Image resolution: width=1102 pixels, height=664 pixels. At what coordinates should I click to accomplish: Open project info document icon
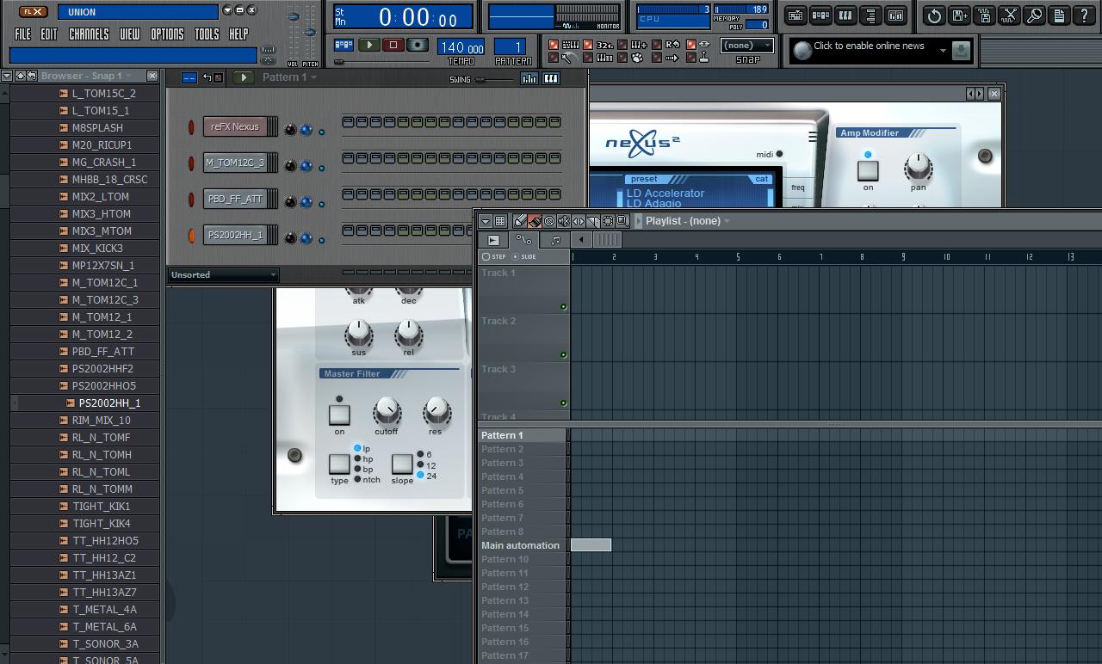click(1059, 15)
